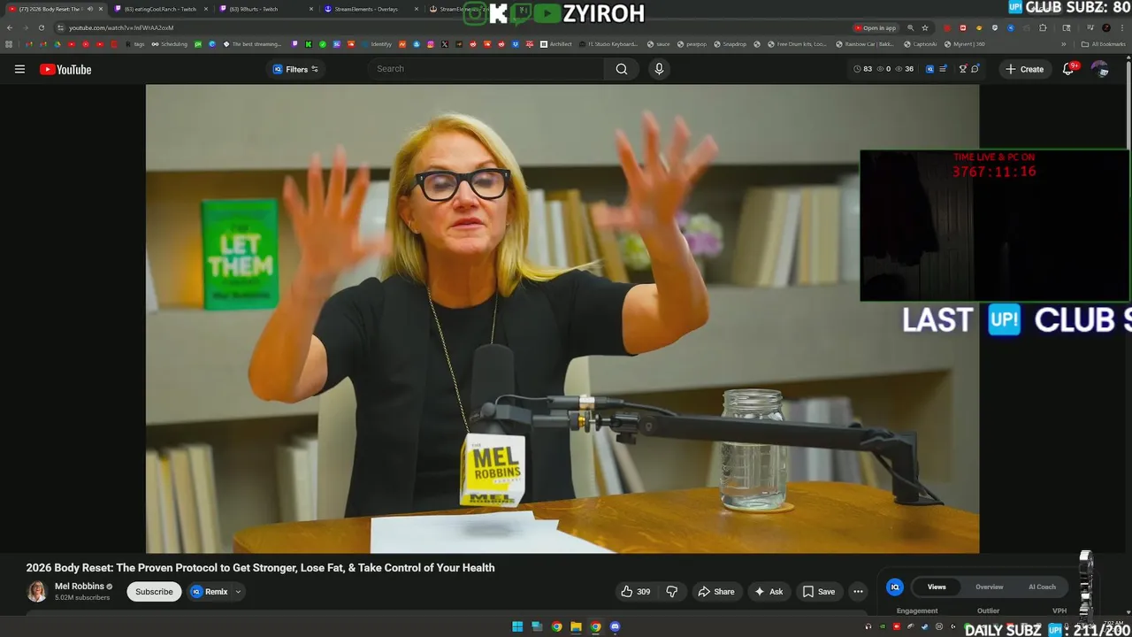Switch to the AI Coach tab

(1042, 587)
